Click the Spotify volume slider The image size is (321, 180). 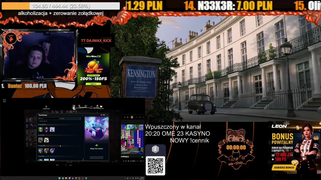136,161
